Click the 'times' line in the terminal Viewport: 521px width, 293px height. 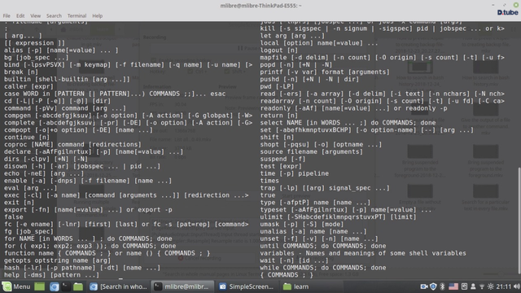tap(269, 181)
